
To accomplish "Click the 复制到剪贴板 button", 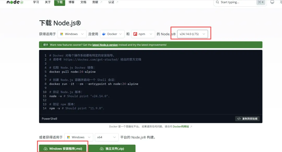I will point(247,119).
